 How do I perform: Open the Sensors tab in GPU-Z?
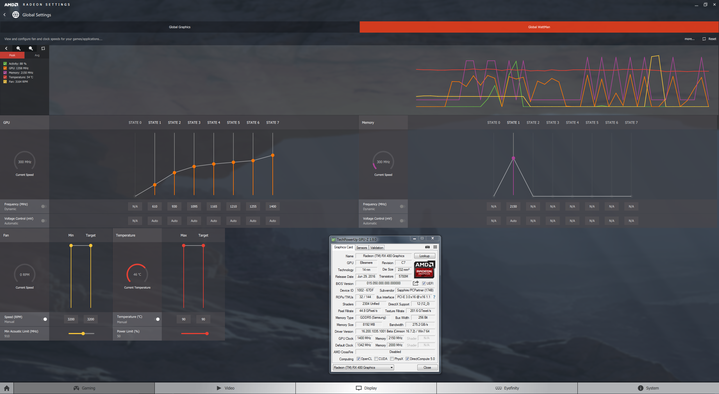pyautogui.click(x=362, y=247)
